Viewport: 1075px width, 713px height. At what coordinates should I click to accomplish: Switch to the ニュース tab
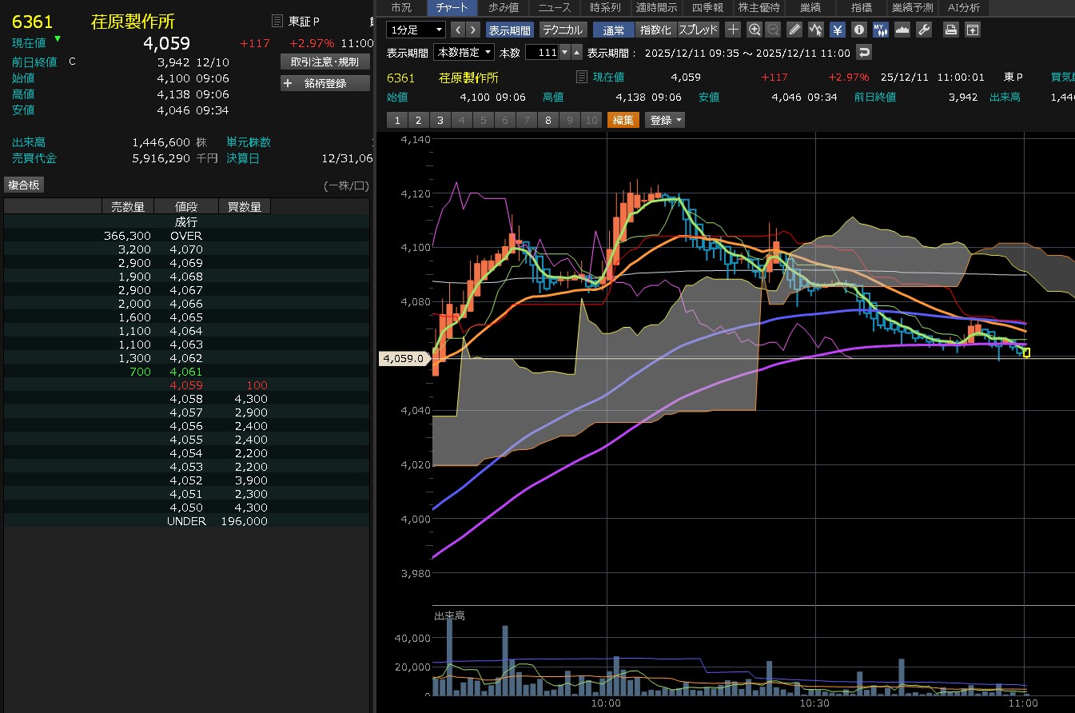pos(554,7)
